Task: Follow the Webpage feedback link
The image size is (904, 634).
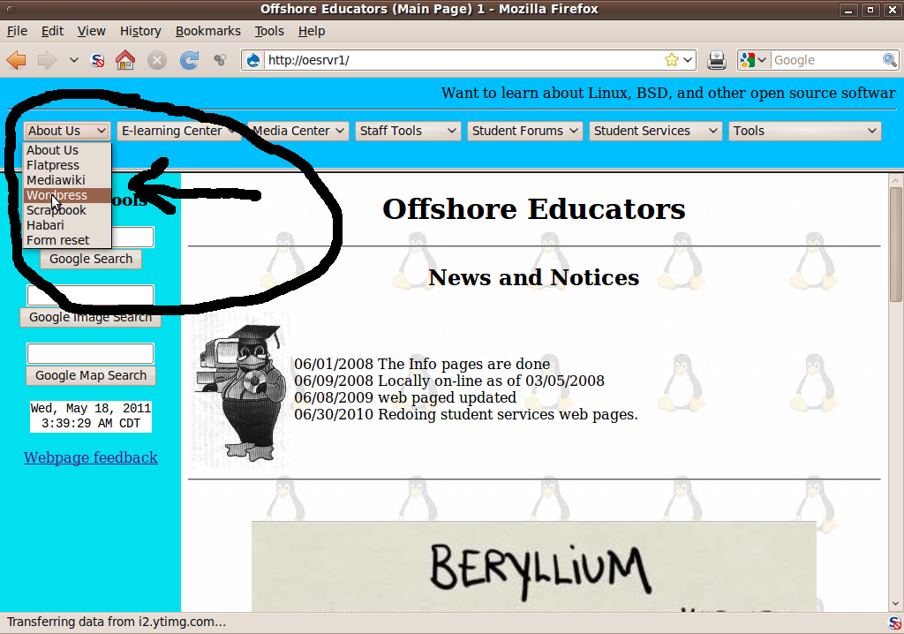Action: (90, 457)
